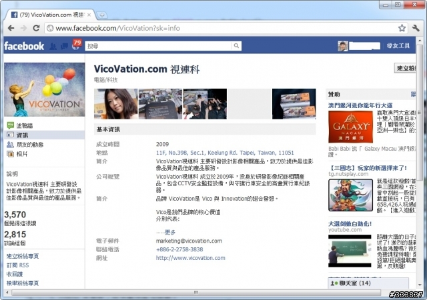This screenshot has width=427, height=300.
Task: Click the 建立粉絲專頁 button at top right
Action: point(405,68)
